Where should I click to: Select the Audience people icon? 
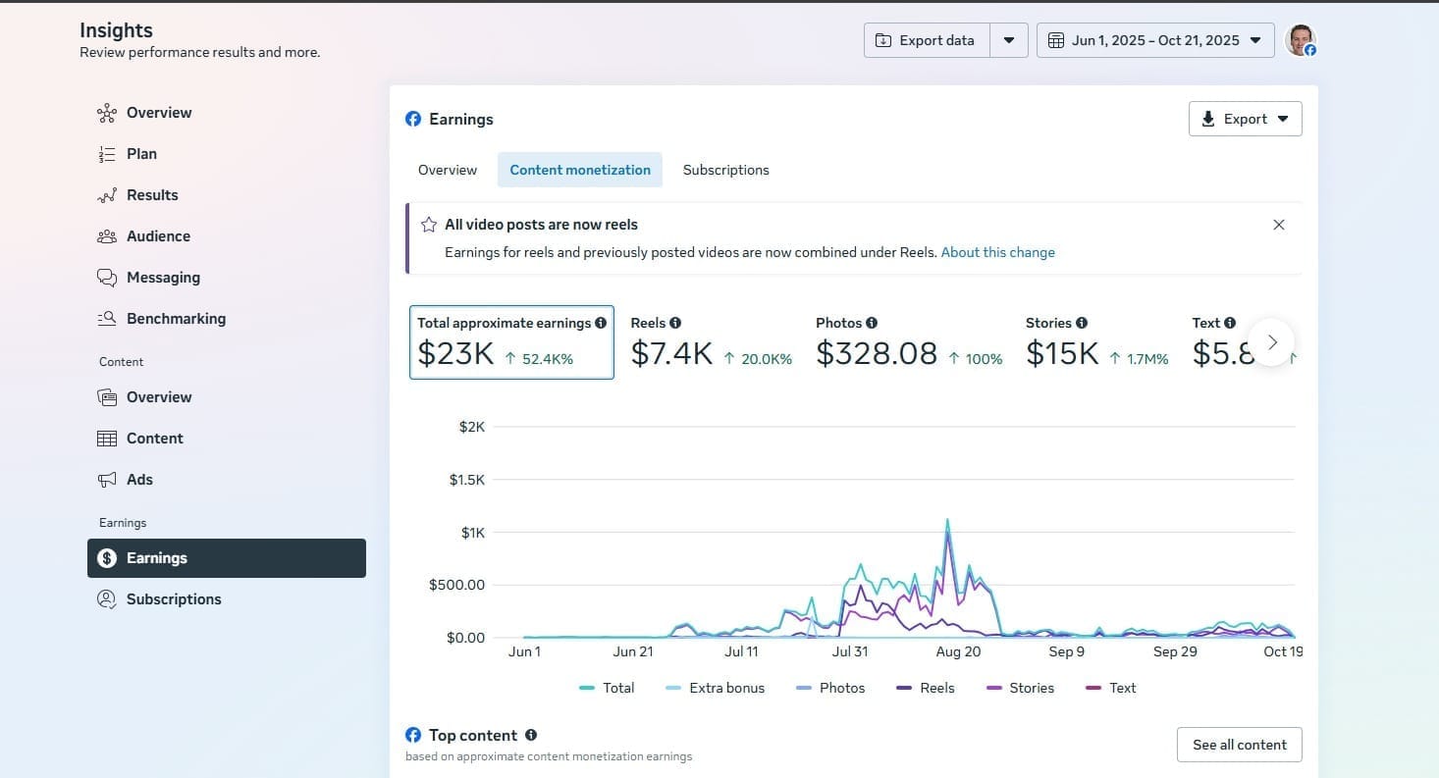107,236
